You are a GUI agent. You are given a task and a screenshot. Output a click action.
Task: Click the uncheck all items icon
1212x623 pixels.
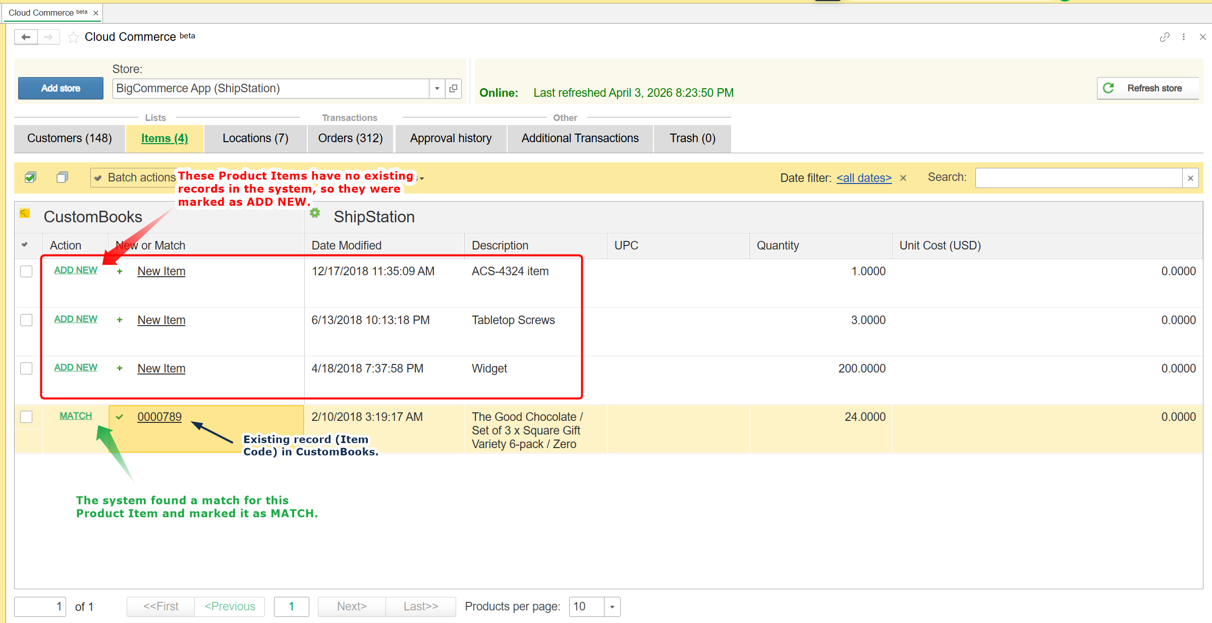tap(62, 177)
